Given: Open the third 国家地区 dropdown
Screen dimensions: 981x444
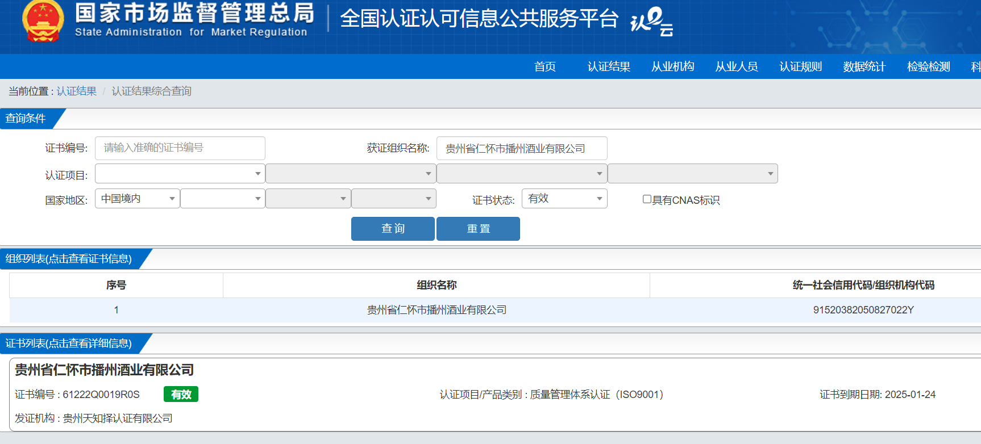Looking at the screenshot, I should click(x=308, y=199).
